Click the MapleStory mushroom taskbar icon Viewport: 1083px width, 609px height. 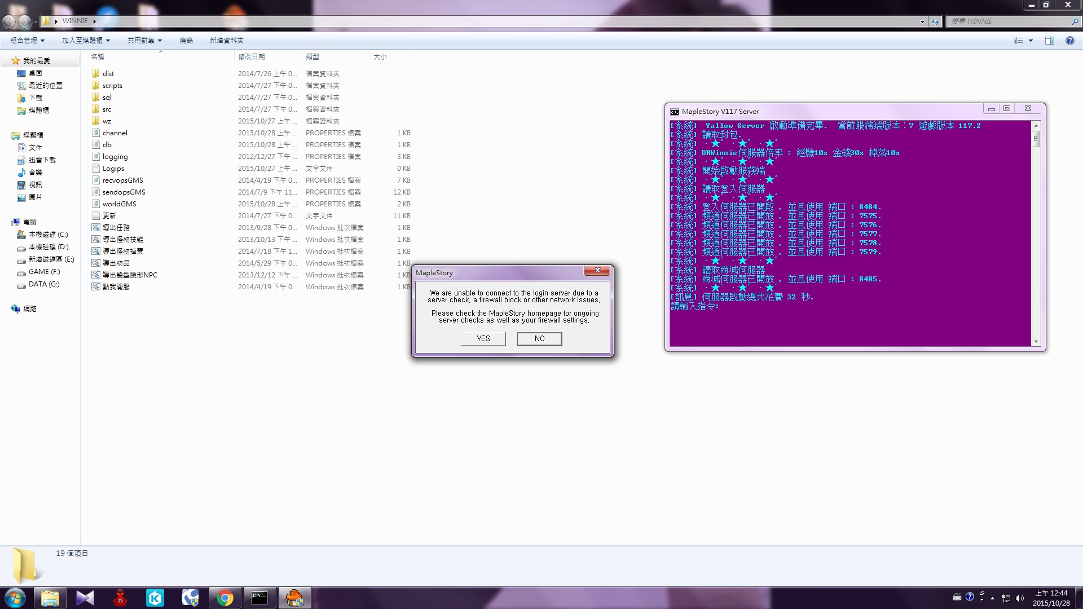coord(294,598)
